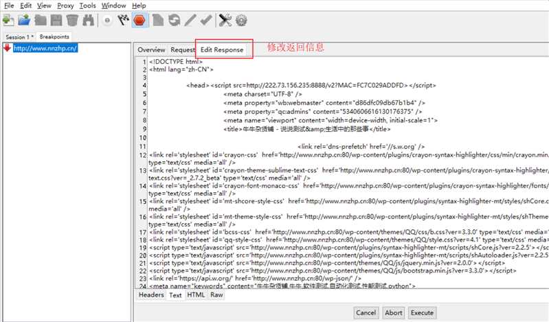Click the mt-theme-style-css line
Viewport: 549px width, 322px height.
tap(349, 220)
